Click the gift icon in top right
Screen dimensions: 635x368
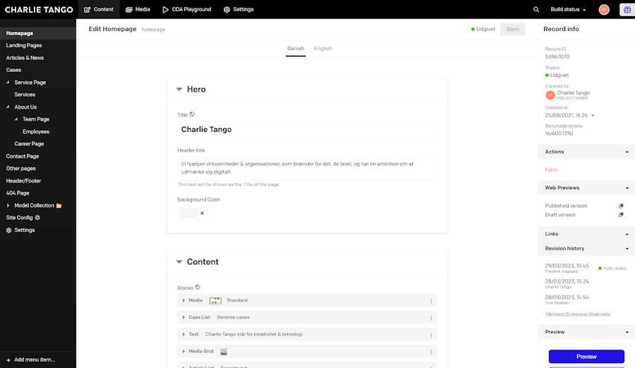(627, 9)
